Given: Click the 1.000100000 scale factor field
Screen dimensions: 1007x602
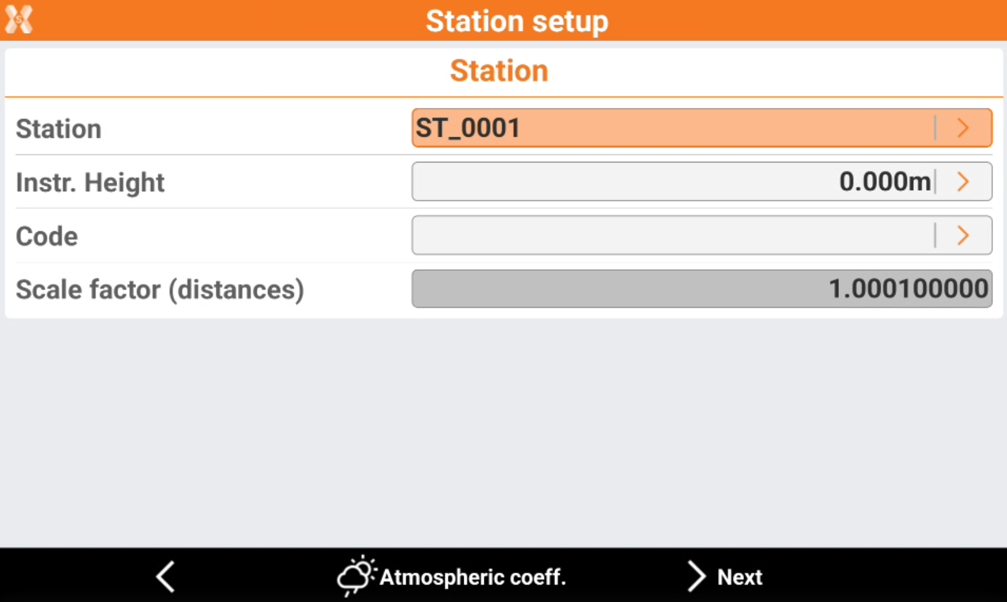Looking at the screenshot, I should click(x=702, y=289).
